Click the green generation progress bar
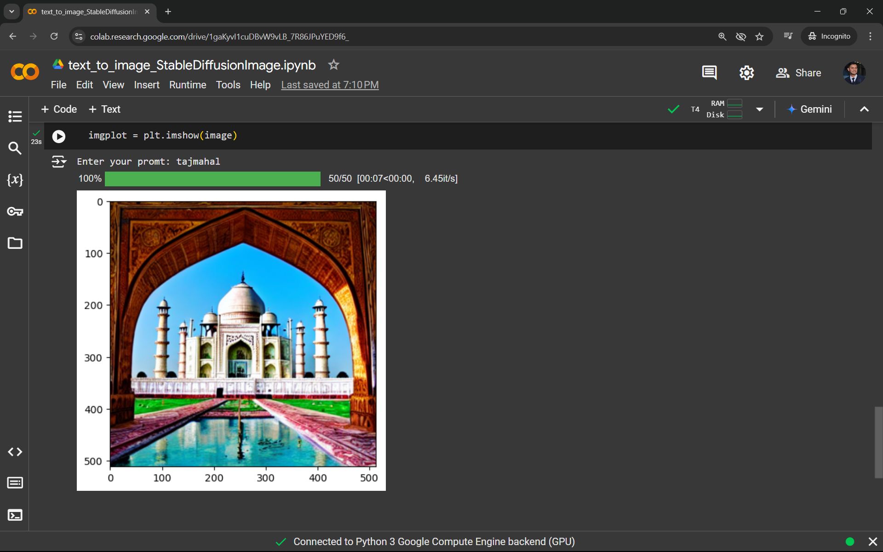This screenshot has height=552, width=883. pyautogui.click(x=212, y=178)
